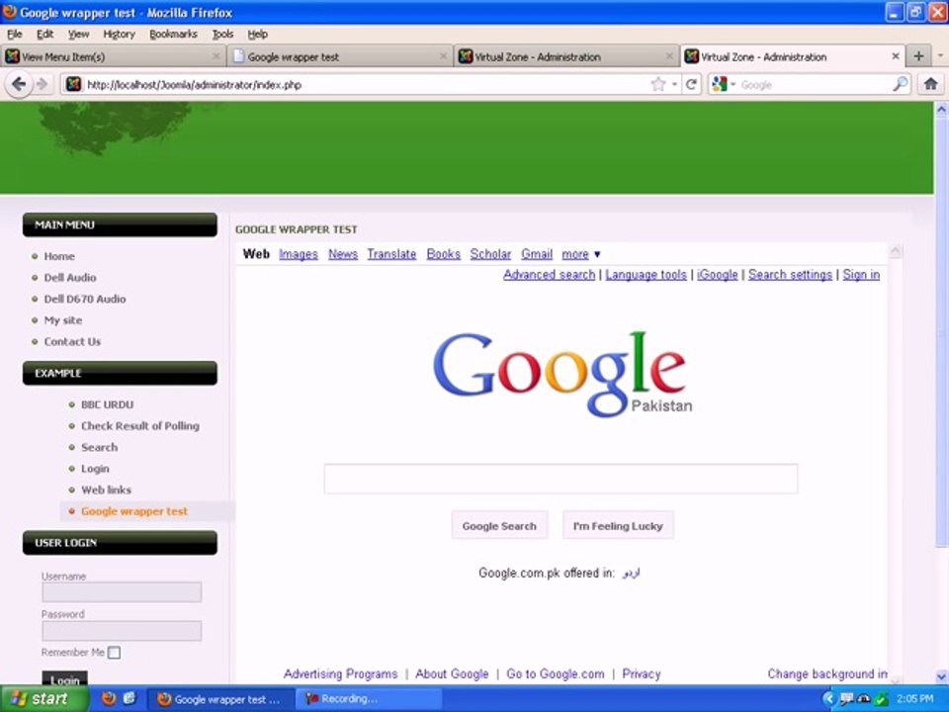Click the Google search text box
This screenshot has height=712, width=949.
pyautogui.click(x=561, y=479)
